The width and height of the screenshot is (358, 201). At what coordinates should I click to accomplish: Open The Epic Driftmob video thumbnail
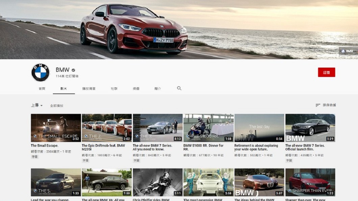107,128
